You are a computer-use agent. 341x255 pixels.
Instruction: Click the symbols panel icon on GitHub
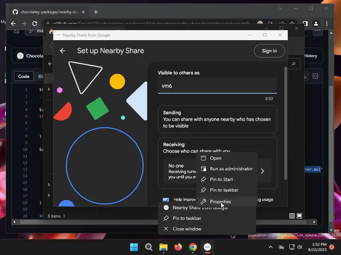point(315,76)
